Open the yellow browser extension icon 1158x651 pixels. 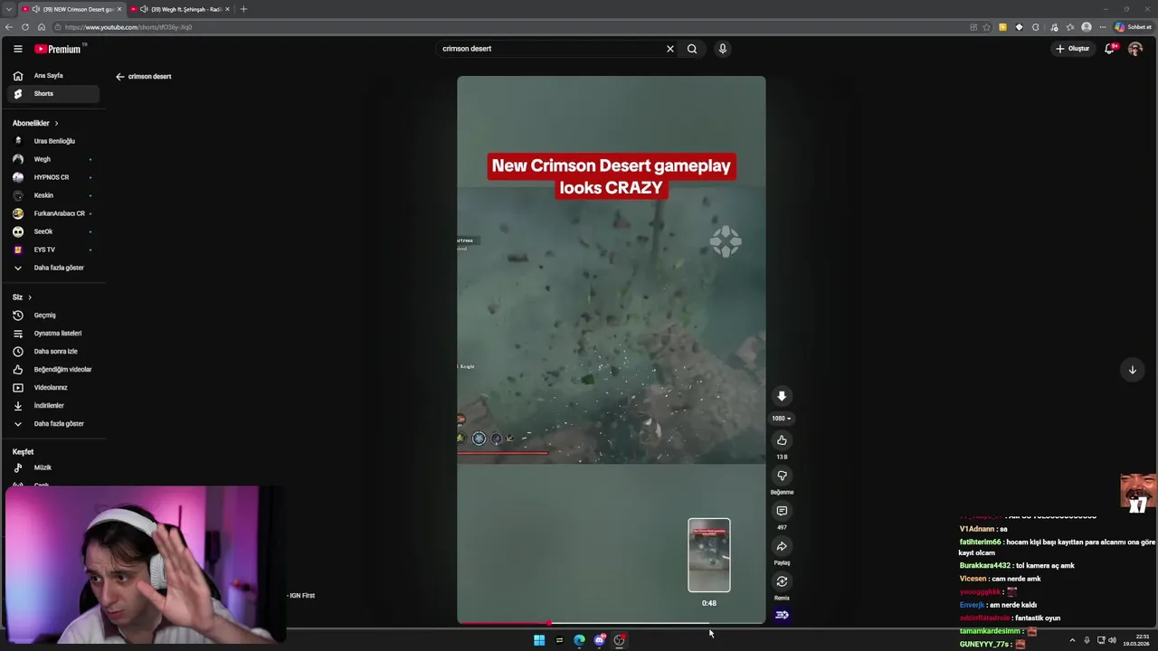[x=1002, y=27]
